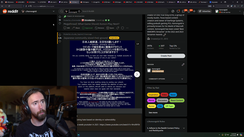Edit the user flair preview pencil
The image size is (244, 137).
point(183,64)
